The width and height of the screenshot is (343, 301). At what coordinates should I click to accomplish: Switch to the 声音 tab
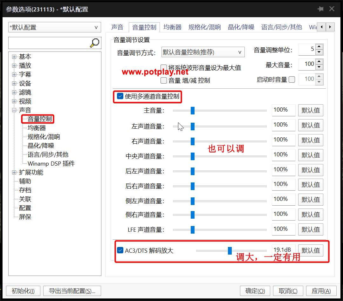coord(117,27)
